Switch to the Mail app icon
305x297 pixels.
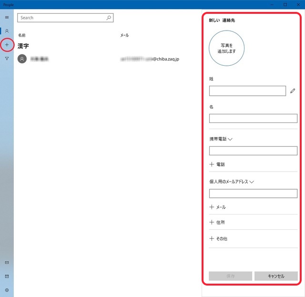(x=7, y=263)
